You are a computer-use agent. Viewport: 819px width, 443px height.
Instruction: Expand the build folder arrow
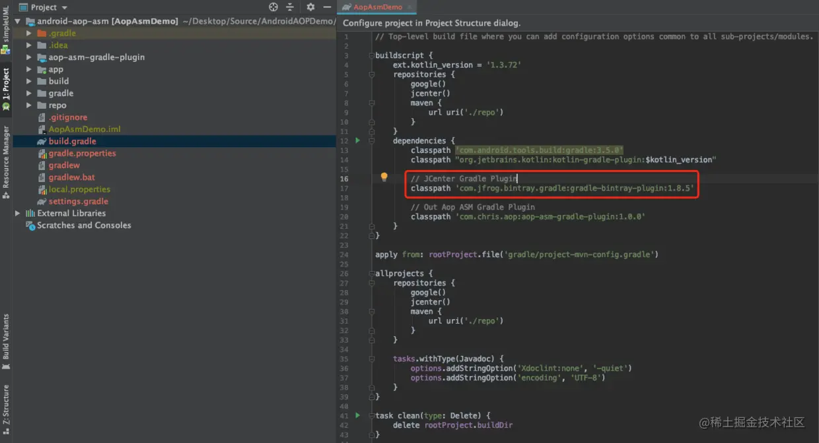pos(29,81)
